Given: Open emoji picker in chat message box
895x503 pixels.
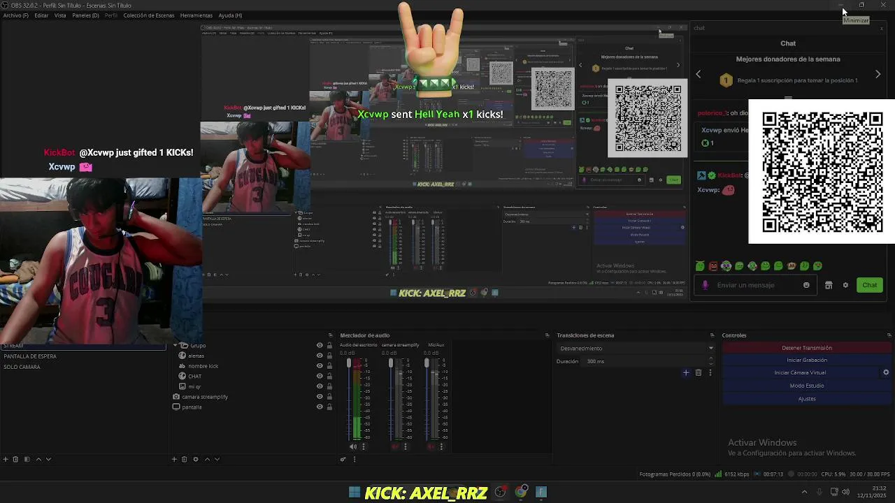Looking at the screenshot, I should point(806,285).
